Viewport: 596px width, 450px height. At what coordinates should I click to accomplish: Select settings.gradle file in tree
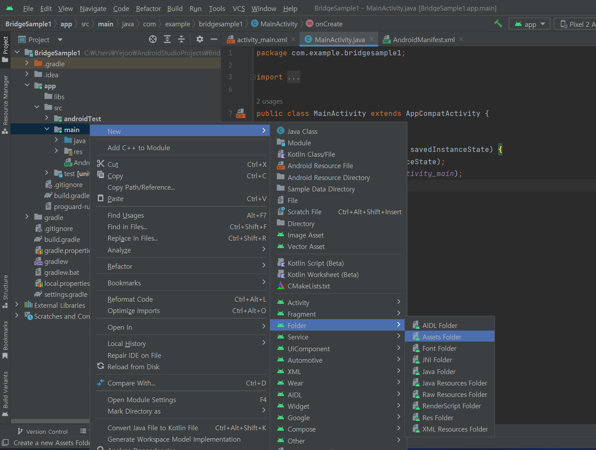pos(65,294)
